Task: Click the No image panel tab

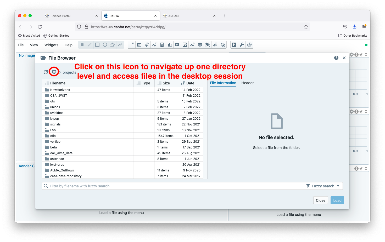Action: [x=27, y=55]
